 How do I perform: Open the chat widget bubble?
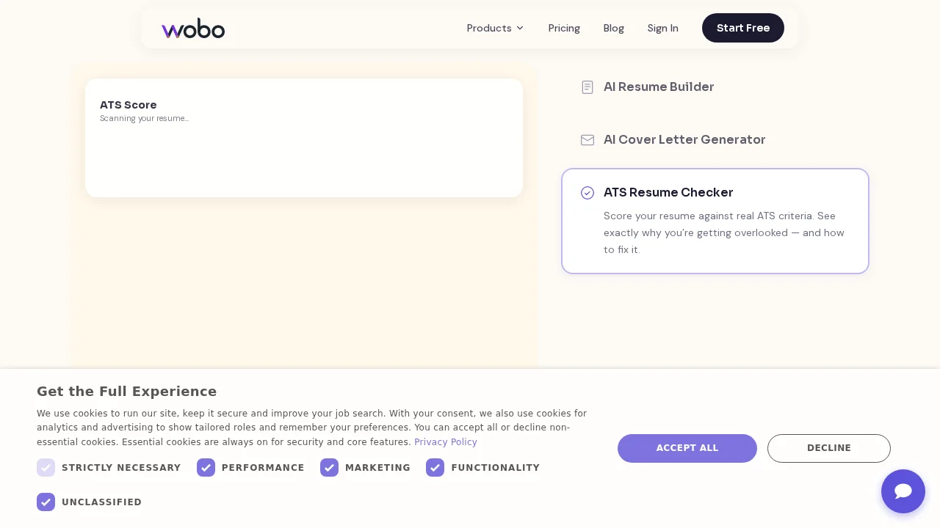coord(903,491)
